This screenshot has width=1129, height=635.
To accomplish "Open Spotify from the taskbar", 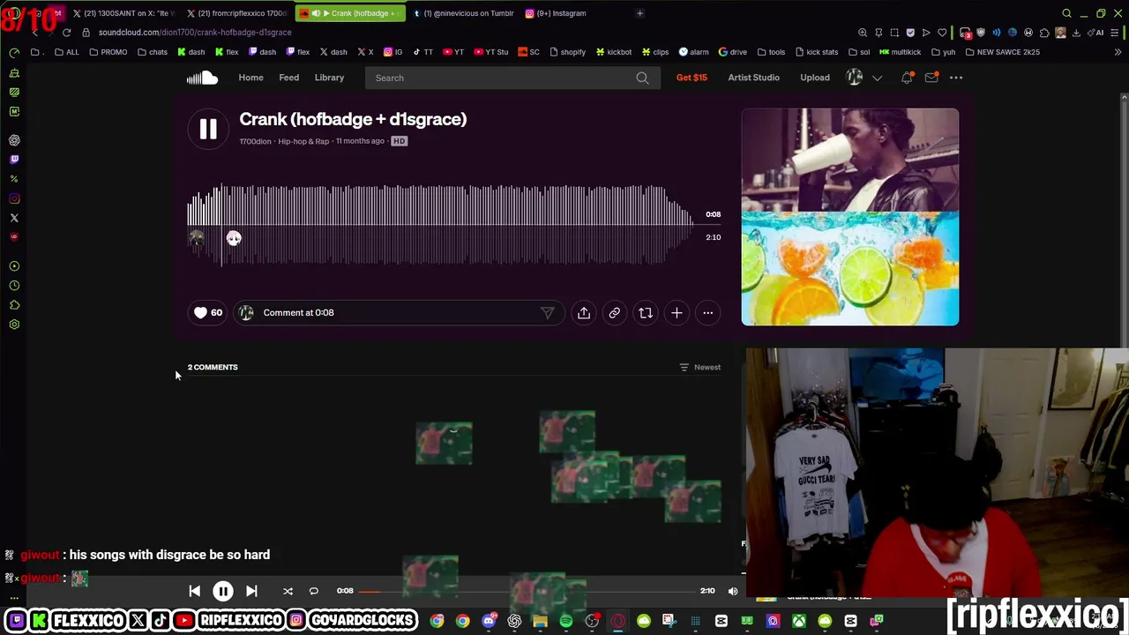I will [566, 621].
